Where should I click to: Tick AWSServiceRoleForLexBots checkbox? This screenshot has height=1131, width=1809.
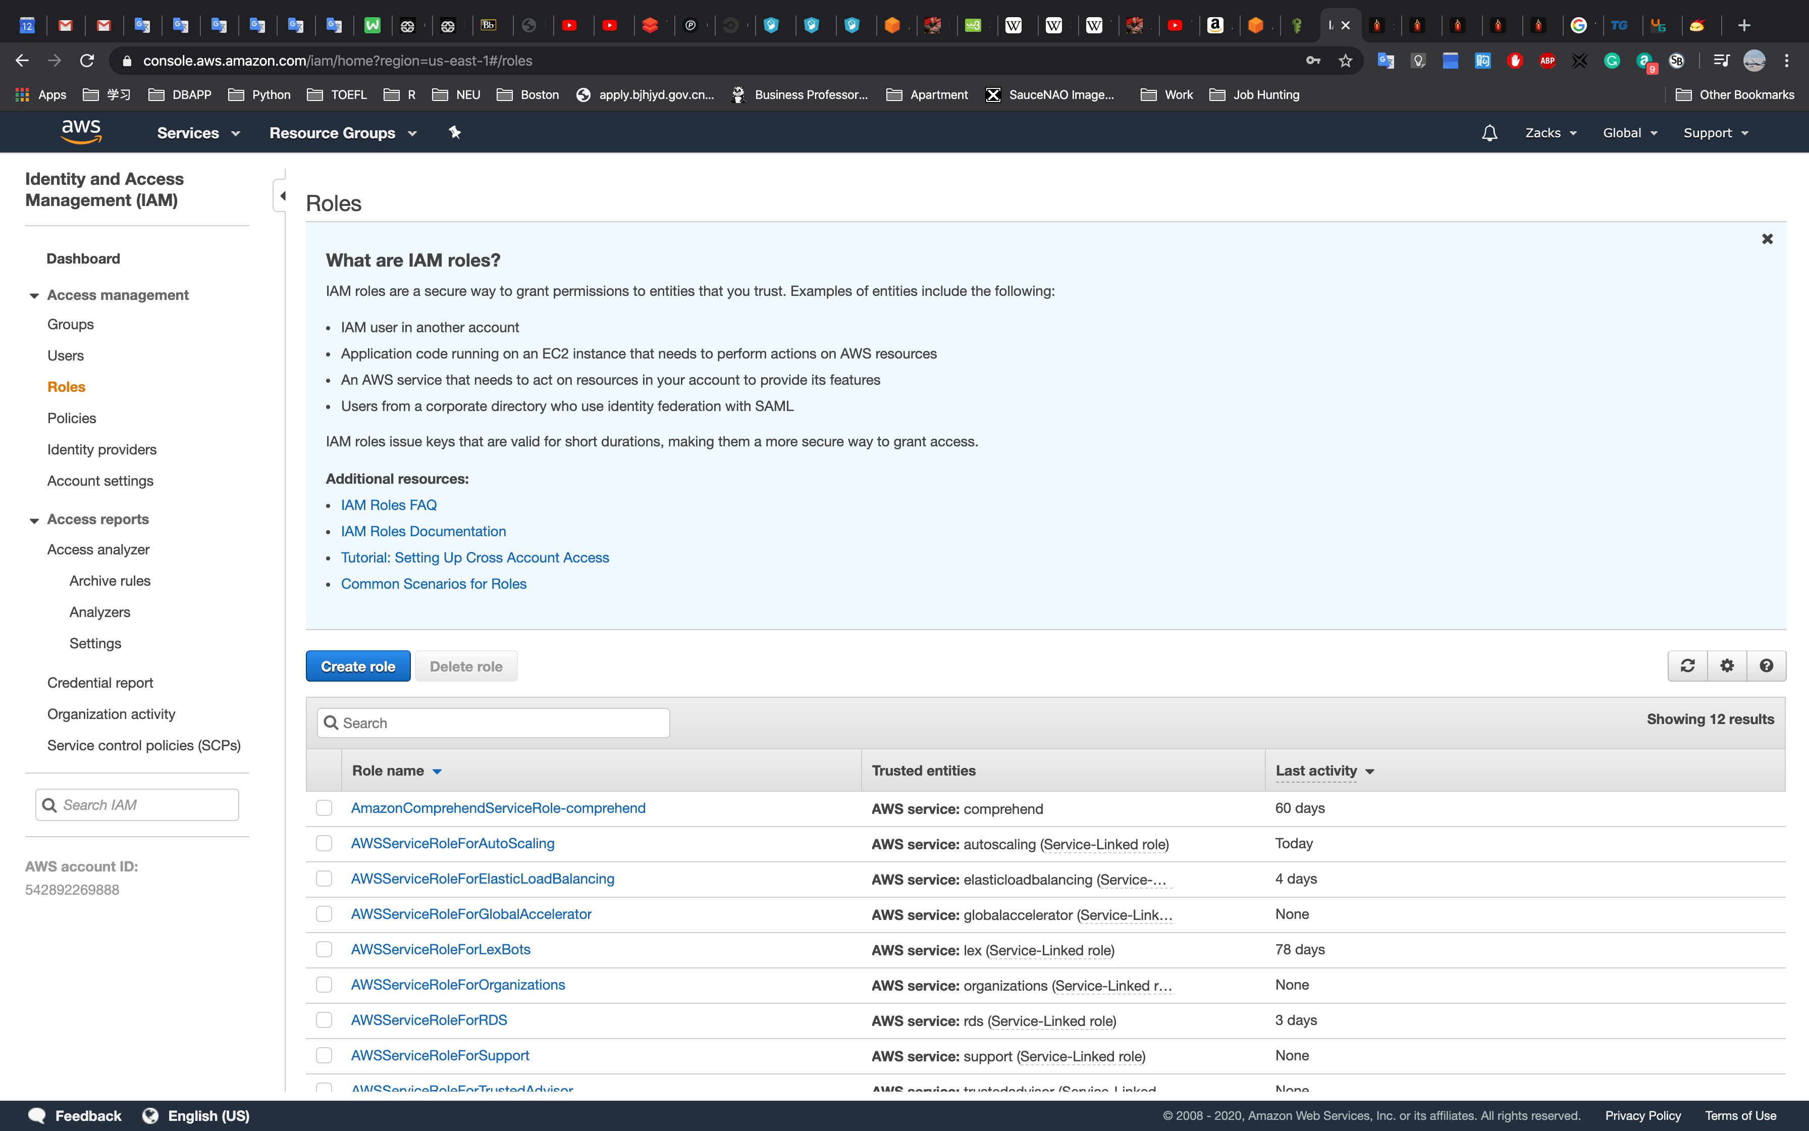coord(324,949)
